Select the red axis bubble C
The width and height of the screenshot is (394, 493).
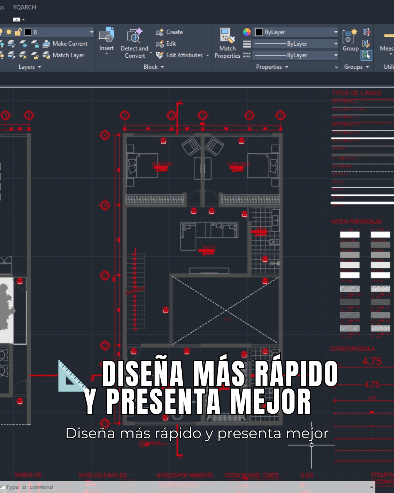pos(105,275)
